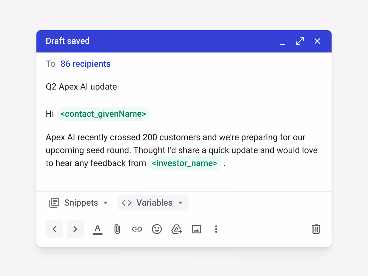Open the Variables dropdown
This screenshot has width=368, height=276.
[x=153, y=203]
